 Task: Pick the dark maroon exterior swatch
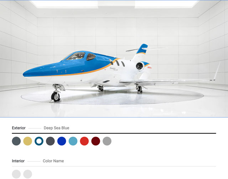click(x=96, y=141)
